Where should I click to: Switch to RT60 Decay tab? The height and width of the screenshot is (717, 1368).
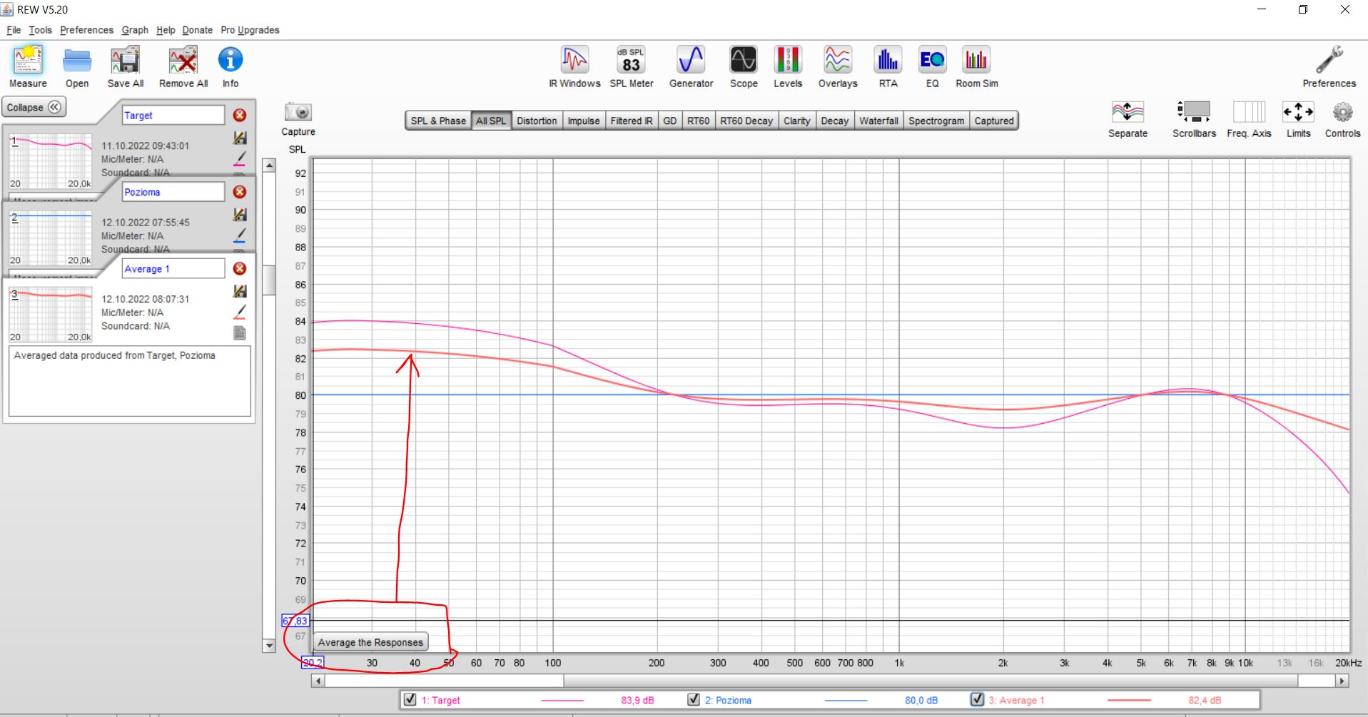point(746,121)
